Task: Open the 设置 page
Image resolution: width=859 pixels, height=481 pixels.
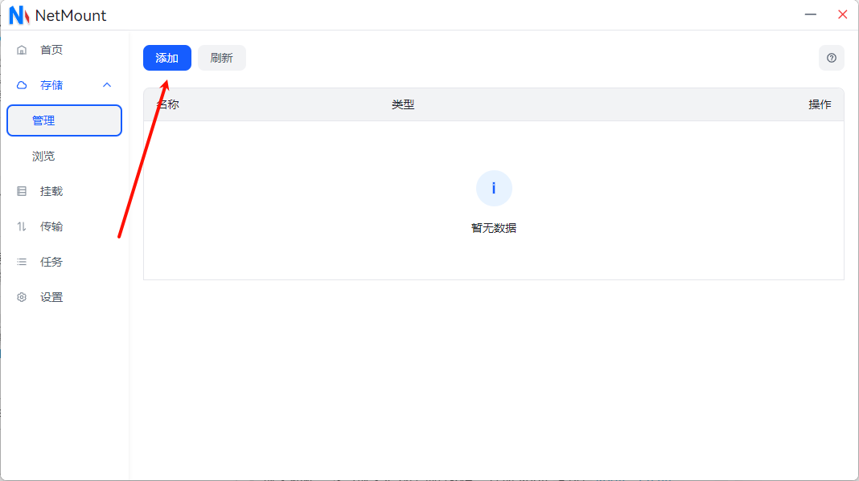Action: [64, 297]
